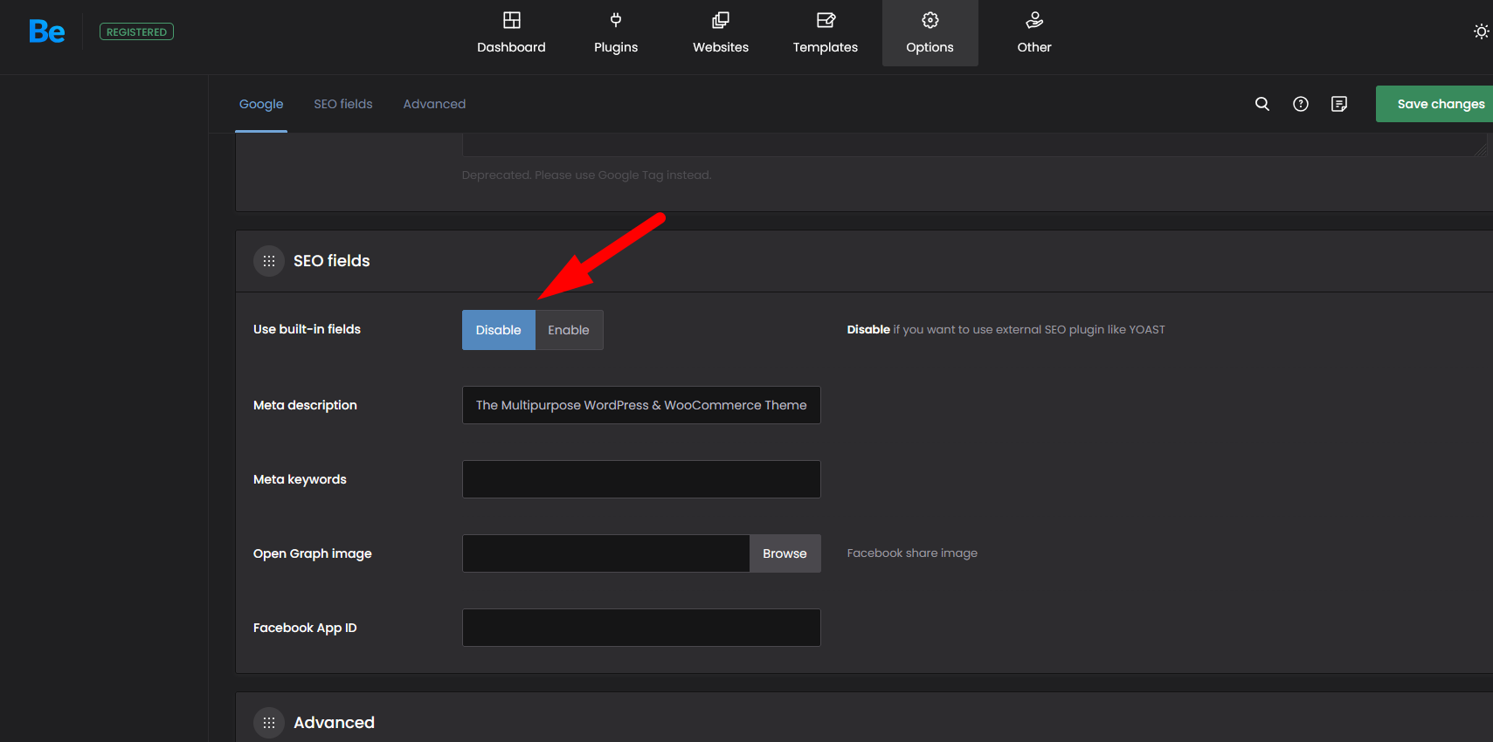Open the help question mark icon

point(1301,104)
